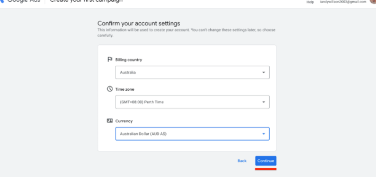Click the 'Time zone' label
Viewport: 376px width, 177px height.
coord(124,89)
